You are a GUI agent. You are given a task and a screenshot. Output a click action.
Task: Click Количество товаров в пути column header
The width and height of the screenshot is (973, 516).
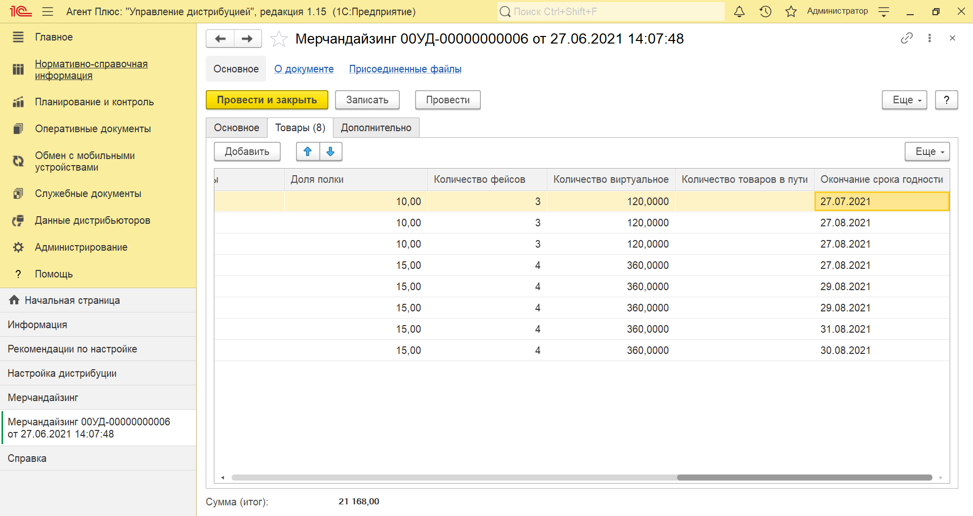[x=744, y=179]
